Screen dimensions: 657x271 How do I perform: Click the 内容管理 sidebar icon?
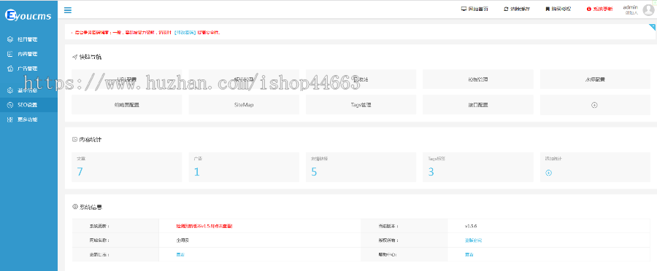(x=10, y=54)
